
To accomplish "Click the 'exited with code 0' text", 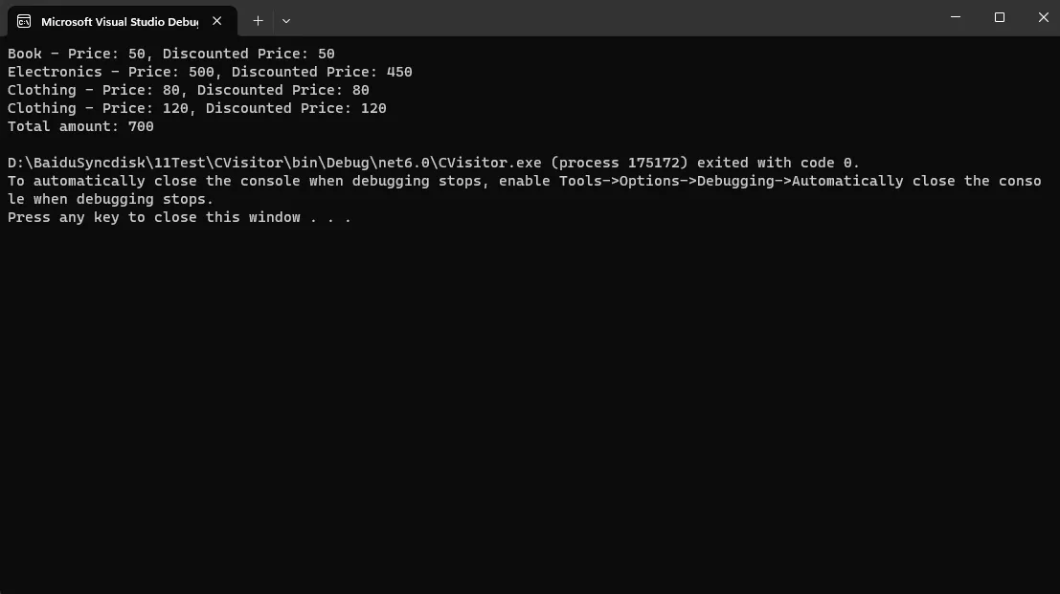I will 778,163.
